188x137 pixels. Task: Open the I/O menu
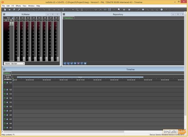pyautogui.click(x=13, y=6)
